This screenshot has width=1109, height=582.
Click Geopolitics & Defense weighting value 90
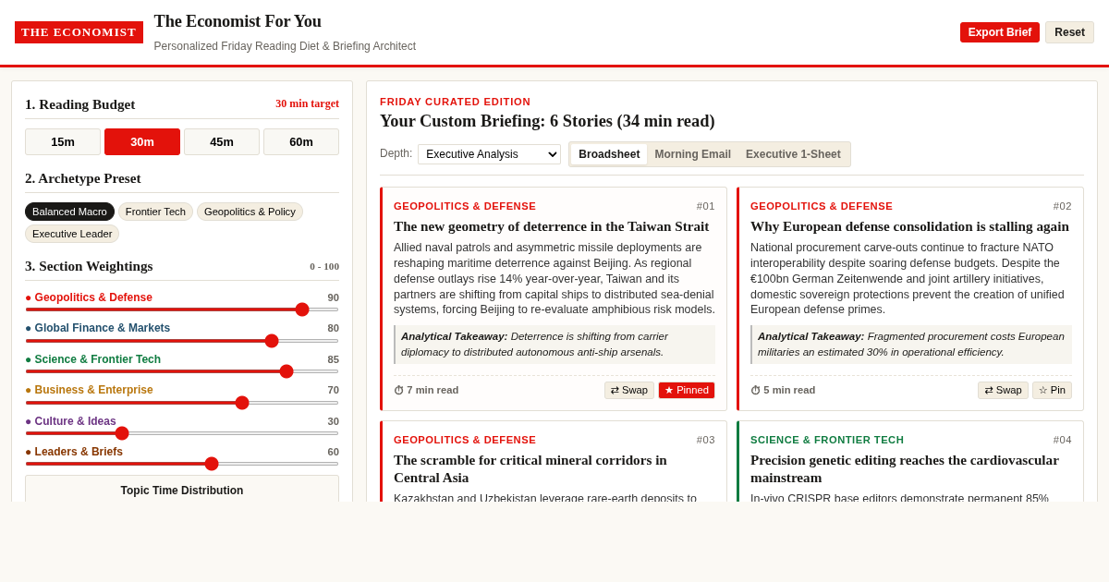point(333,297)
